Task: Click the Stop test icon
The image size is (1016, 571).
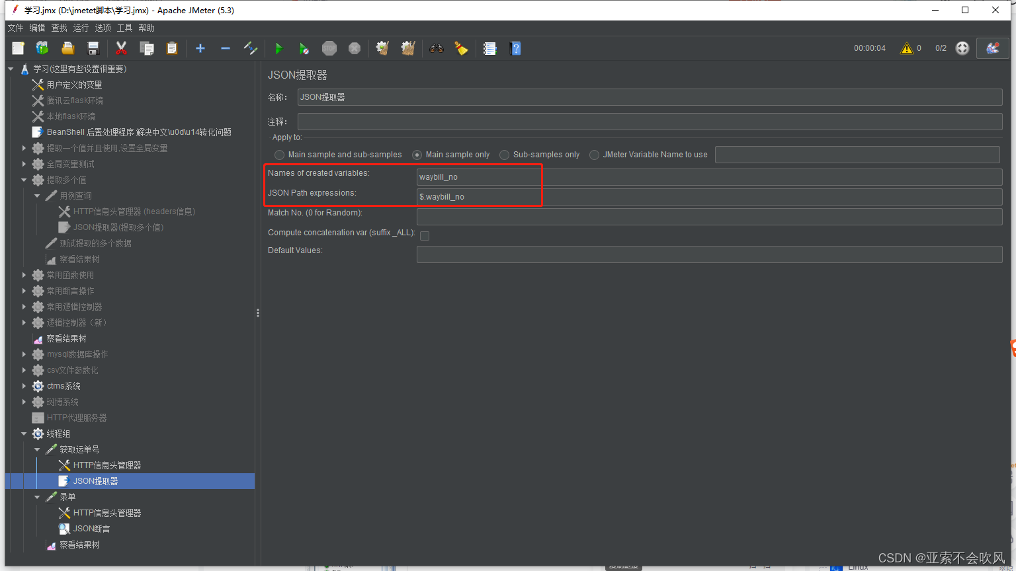Action: coord(329,48)
